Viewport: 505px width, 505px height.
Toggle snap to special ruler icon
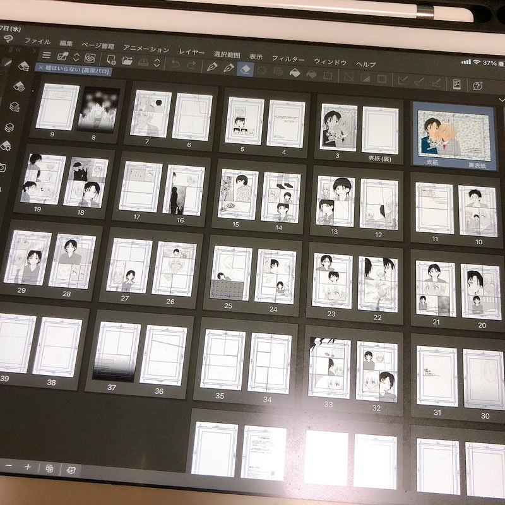pos(419,81)
